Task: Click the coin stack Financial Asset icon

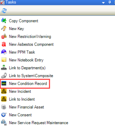Action: pos(4,107)
